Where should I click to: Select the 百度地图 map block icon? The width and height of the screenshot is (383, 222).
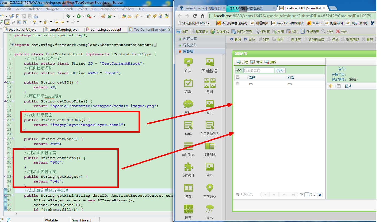(x=209, y=188)
